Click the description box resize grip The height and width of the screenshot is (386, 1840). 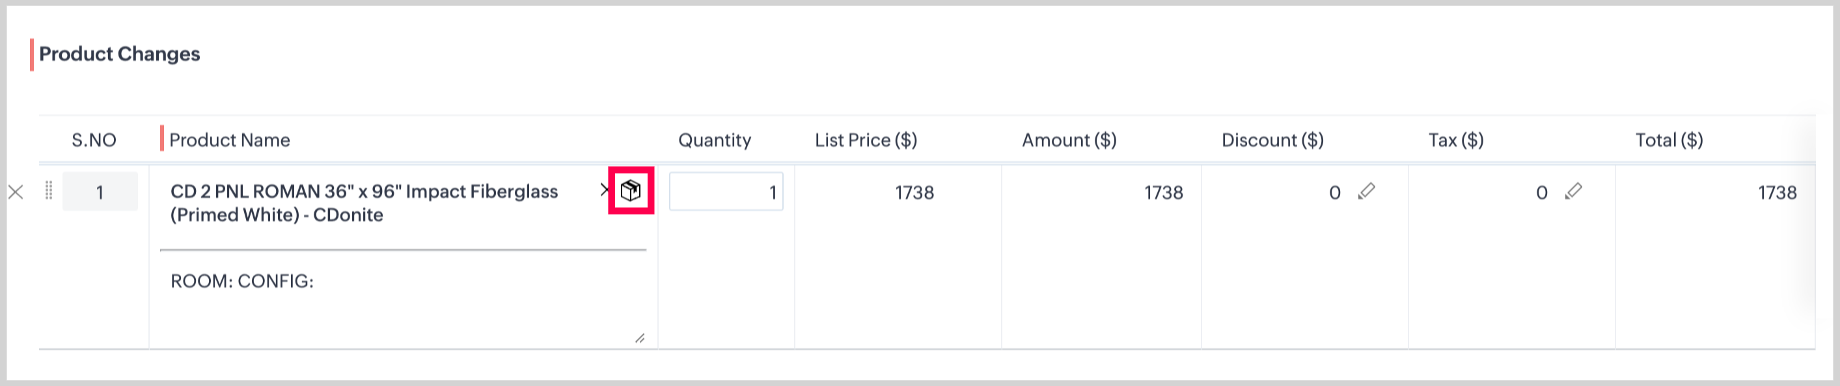(639, 338)
